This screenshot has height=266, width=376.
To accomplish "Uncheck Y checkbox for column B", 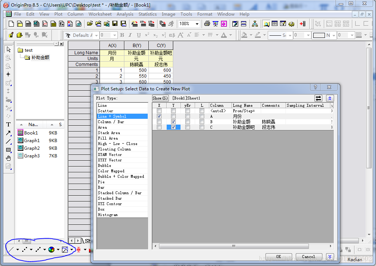I will [173, 122].
